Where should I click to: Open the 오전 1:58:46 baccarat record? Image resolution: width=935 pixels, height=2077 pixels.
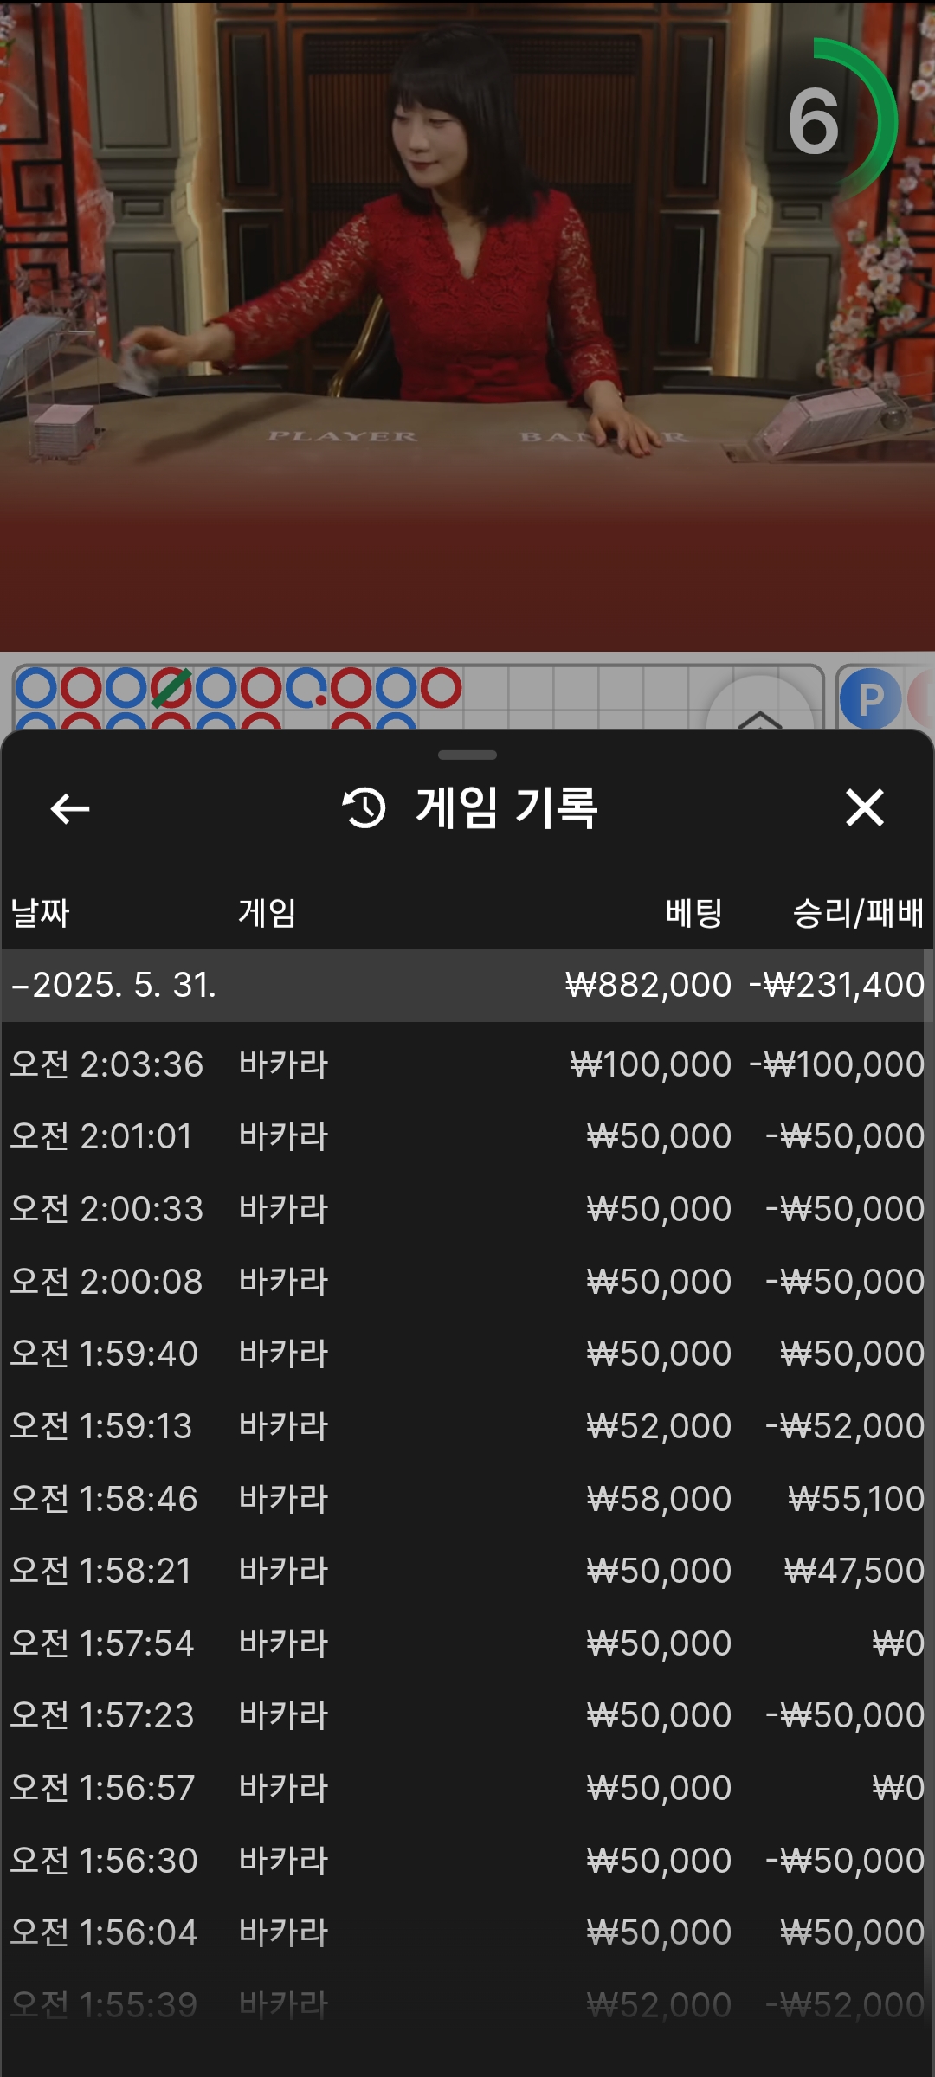pyautogui.click(x=467, y=1499)
